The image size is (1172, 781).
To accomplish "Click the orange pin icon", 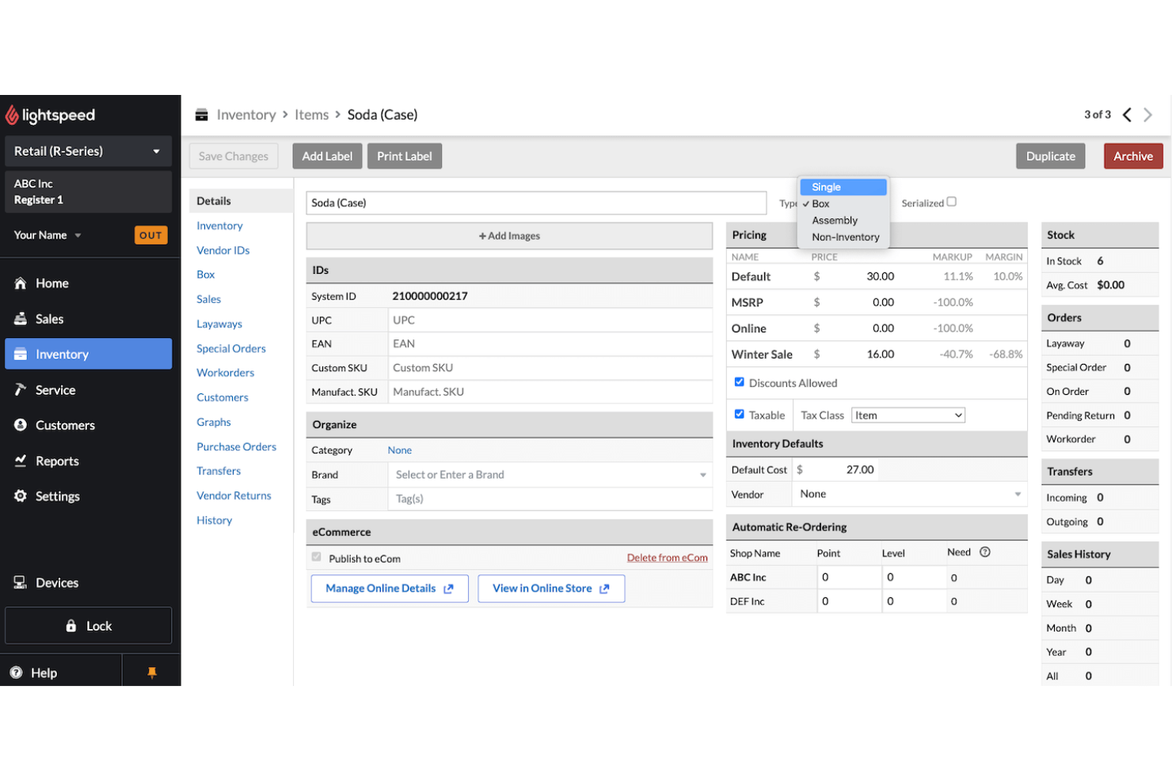I will pyautogui.click(x=152, y=673).
